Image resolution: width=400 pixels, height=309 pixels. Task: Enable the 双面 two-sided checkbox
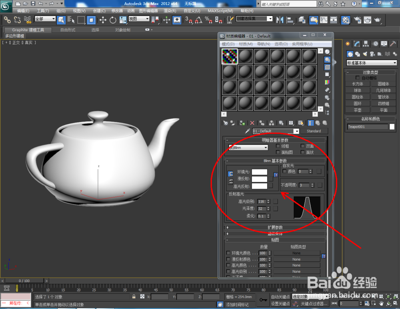(302, 146)
